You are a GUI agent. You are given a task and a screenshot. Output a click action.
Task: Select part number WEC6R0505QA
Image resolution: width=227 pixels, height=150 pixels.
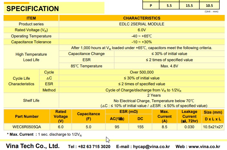point(27,127)
